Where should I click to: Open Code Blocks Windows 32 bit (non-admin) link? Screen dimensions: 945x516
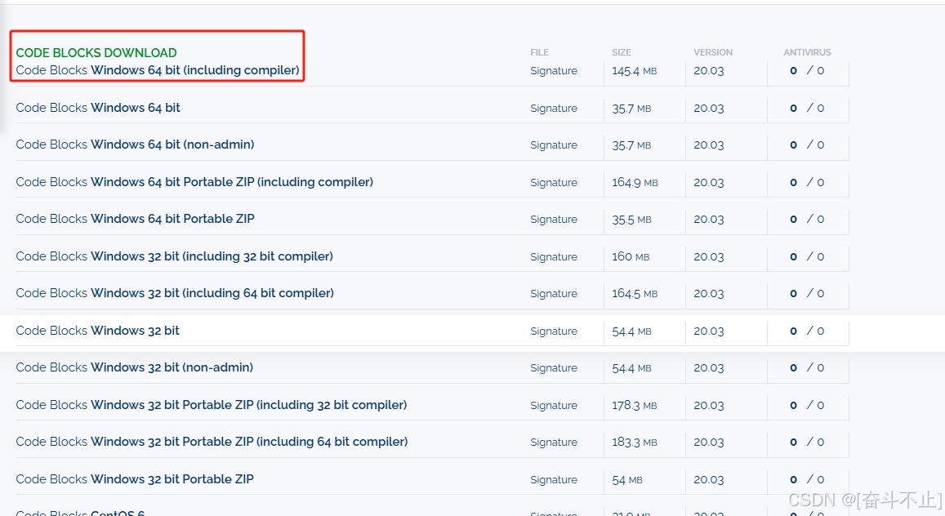click(135, 367)
